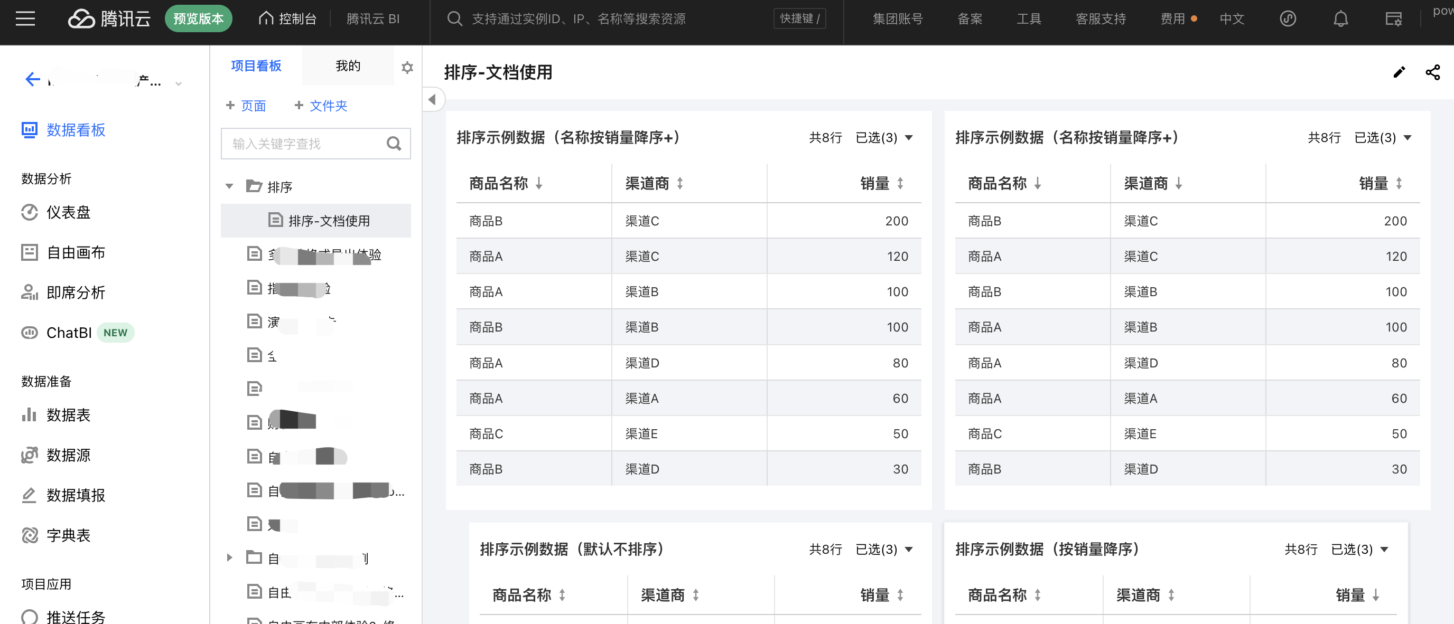Open notifications via the bell icon
This screenshot has height=624, width=1454.
point(1340,18)
